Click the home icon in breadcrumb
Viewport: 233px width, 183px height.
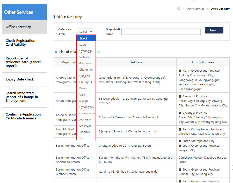(179, 9)
